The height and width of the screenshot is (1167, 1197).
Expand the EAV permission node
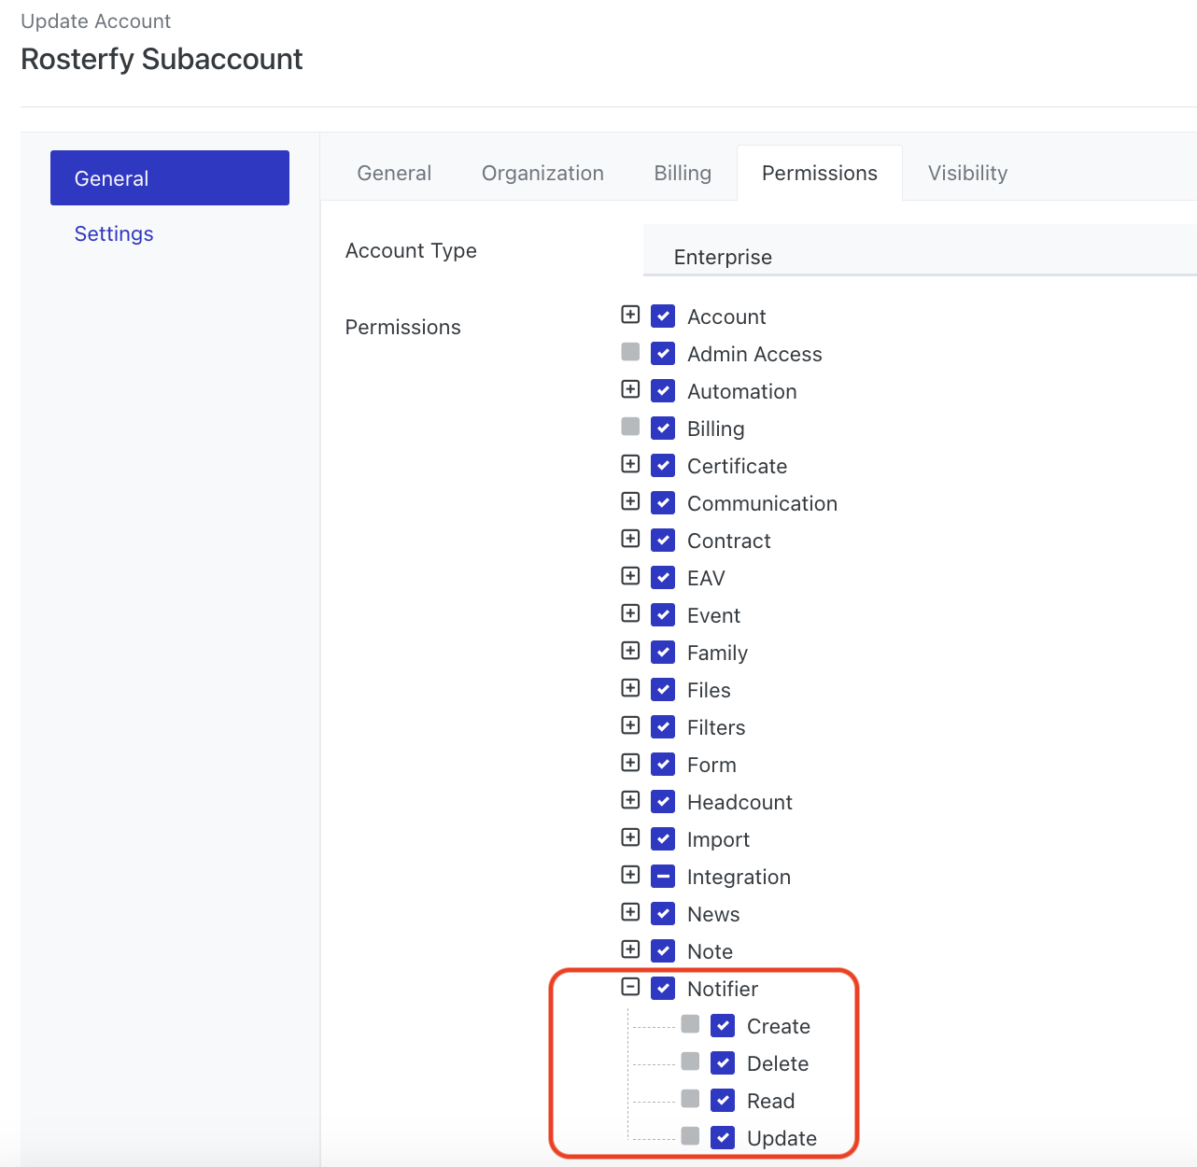point(630,576)
